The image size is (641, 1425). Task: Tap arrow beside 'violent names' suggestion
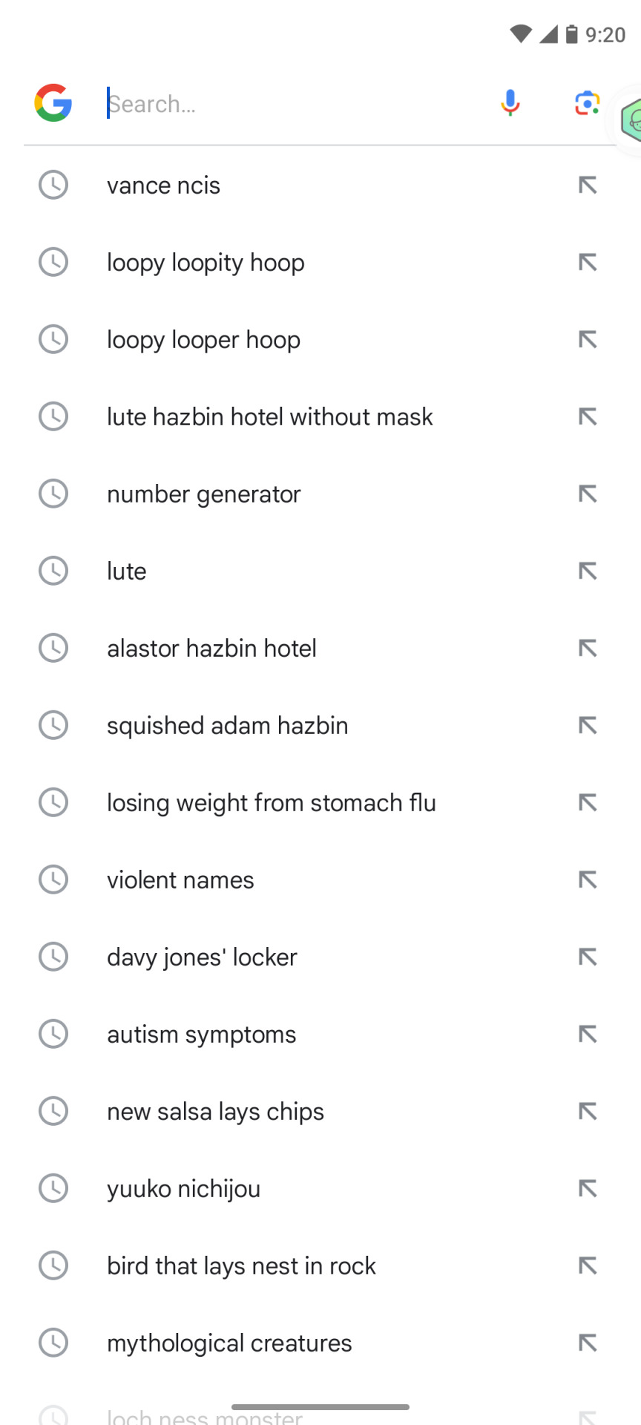tap(588, 879)
